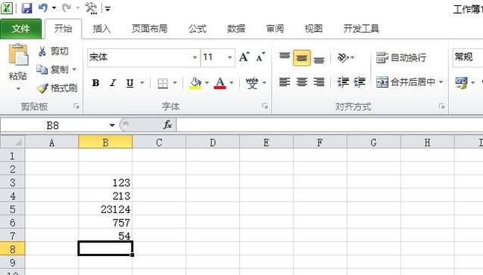Click the Undo arrow icon
483x275 pixels.
click(43, 8)
